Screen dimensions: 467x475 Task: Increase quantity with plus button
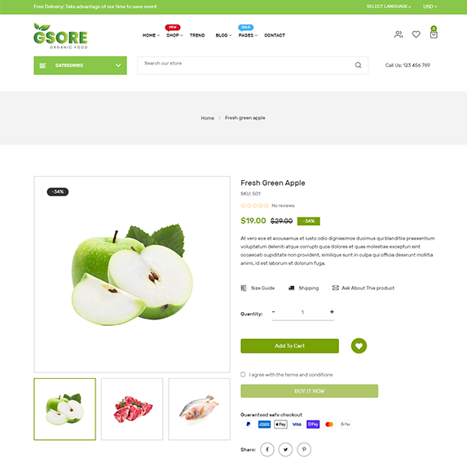(x=332, y=312)
